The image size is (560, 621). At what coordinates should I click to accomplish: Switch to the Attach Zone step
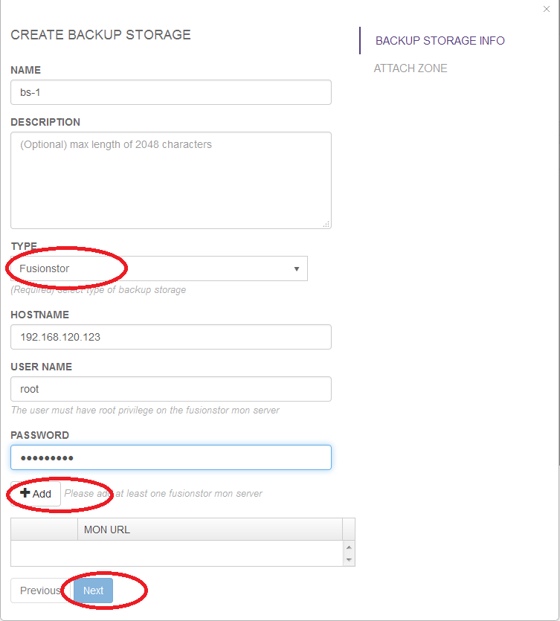pos(411,68)
